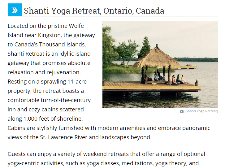Click the small camera icon under photo
225x168 pixels.
(x=182, y=111)
